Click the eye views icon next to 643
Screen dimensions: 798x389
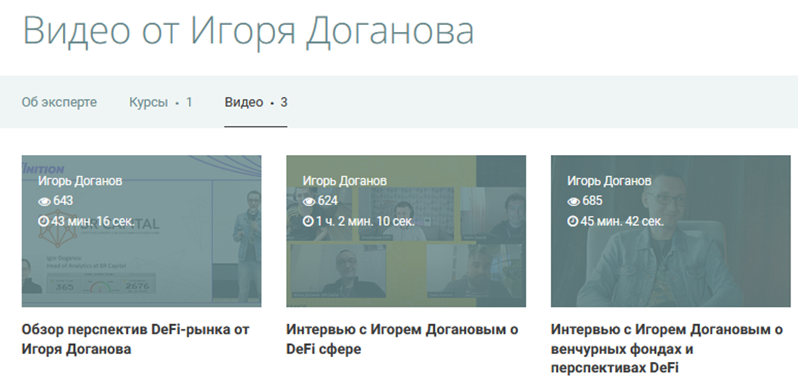44,201
